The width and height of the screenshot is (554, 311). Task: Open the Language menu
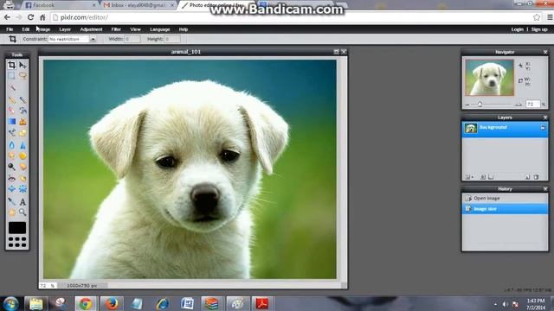pyautogui.click(x=160, y=29)
